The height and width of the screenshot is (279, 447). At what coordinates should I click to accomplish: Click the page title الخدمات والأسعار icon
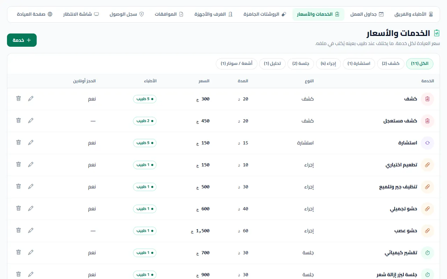coord(437,33)
